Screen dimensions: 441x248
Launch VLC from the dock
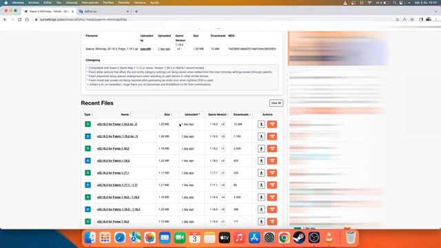tap(329, 238)
